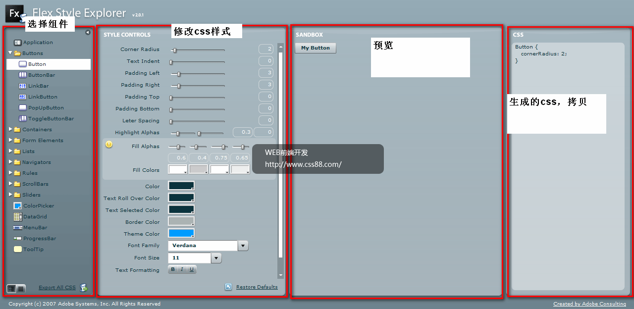The width and height of the screenshot is (634, 309).
Task: Click the first Highlight Alphas slider handle
Action: pyautogui.click(x=178, y=134)
